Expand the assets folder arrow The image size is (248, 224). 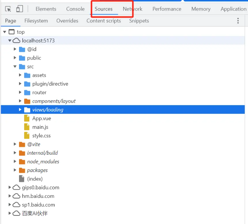tap(20, 75)
